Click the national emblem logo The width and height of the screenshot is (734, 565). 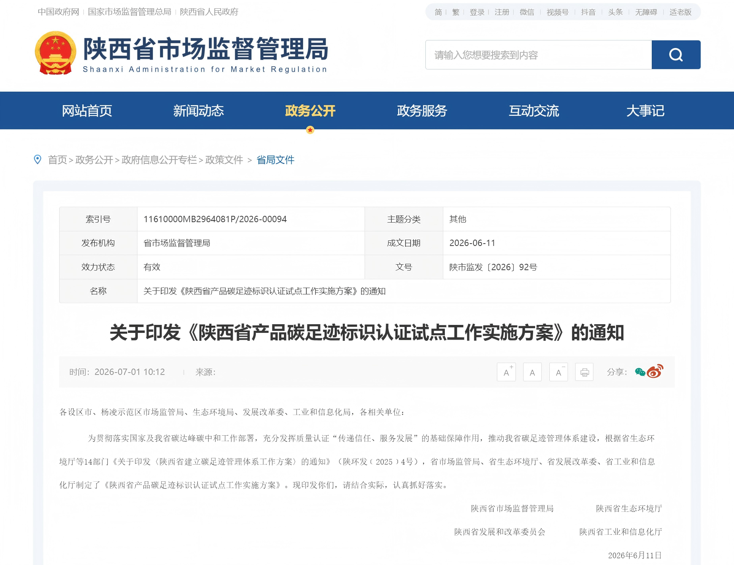point(56,53)
